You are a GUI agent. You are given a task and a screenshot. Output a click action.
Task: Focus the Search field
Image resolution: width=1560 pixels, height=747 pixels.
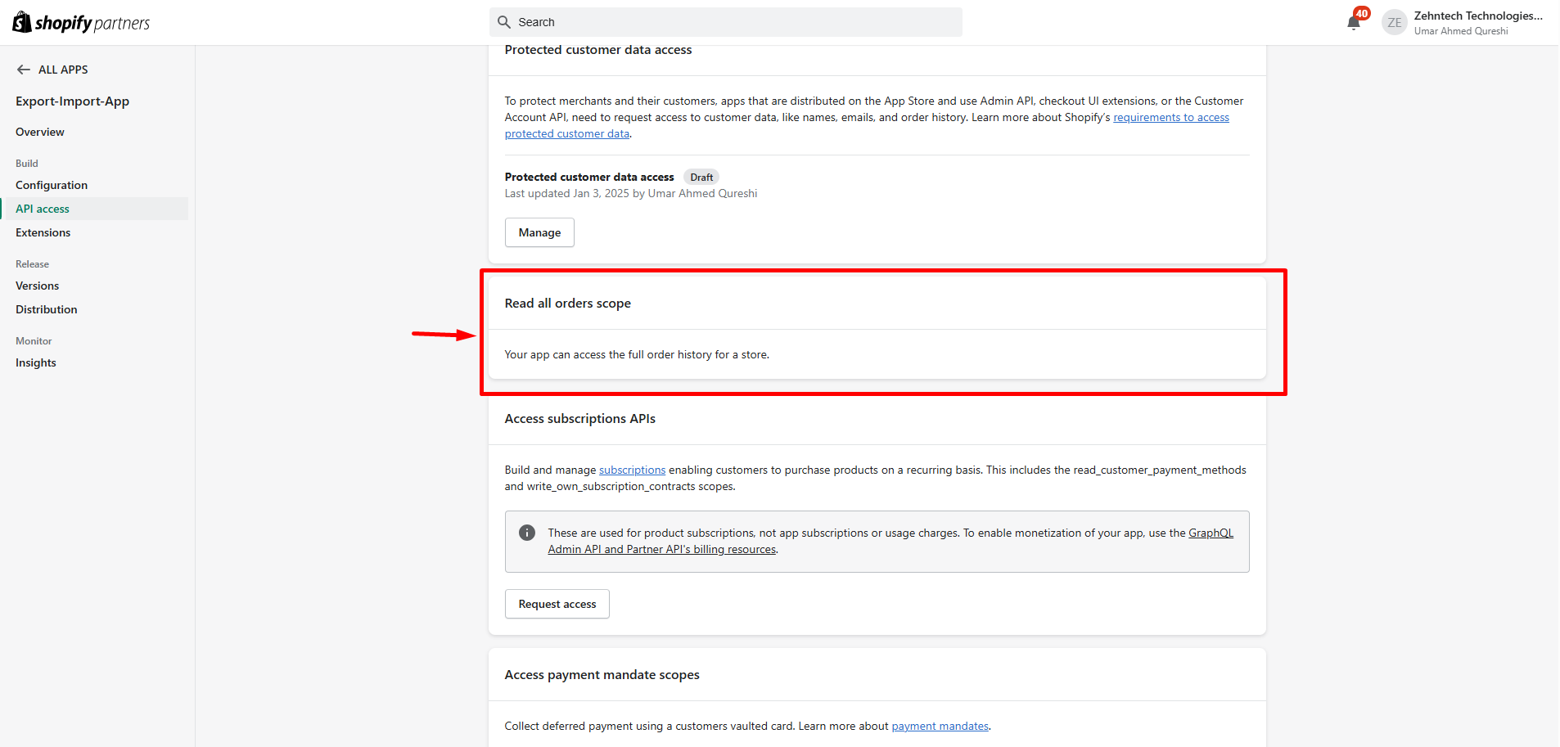726,22
